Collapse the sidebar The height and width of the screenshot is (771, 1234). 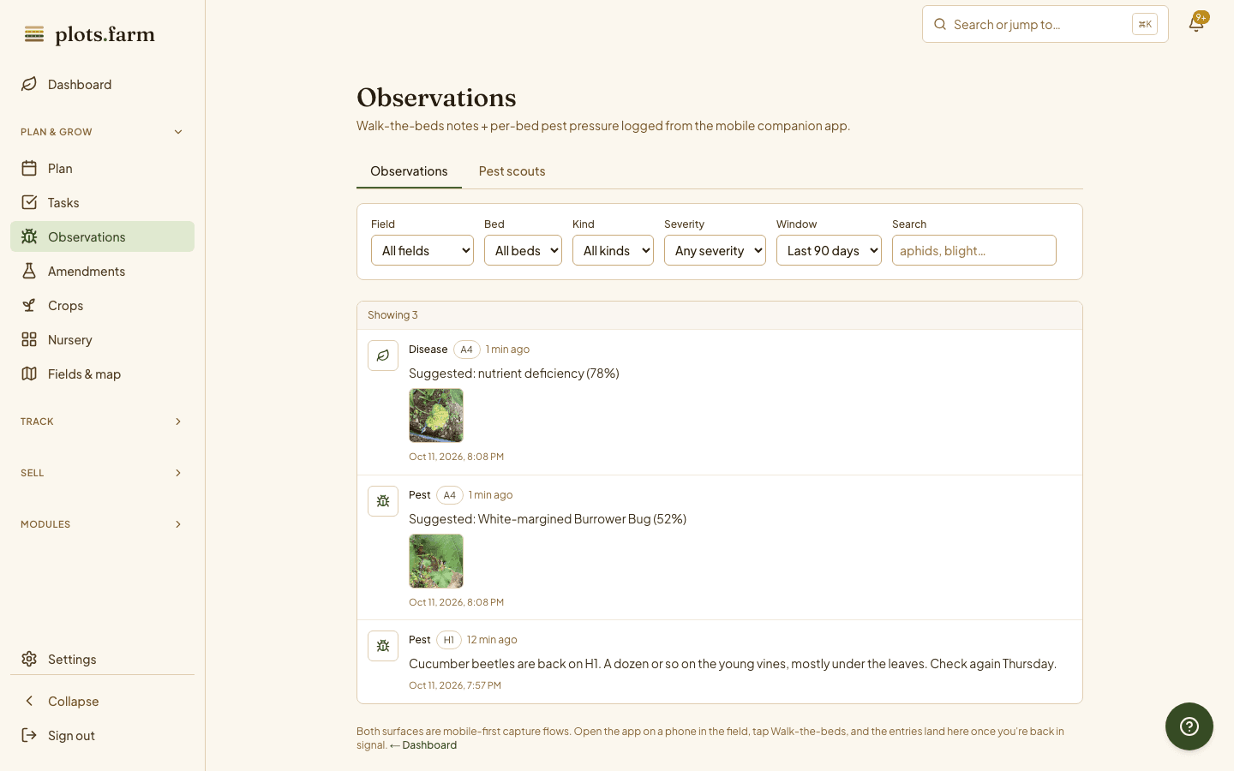click(102, 701)
